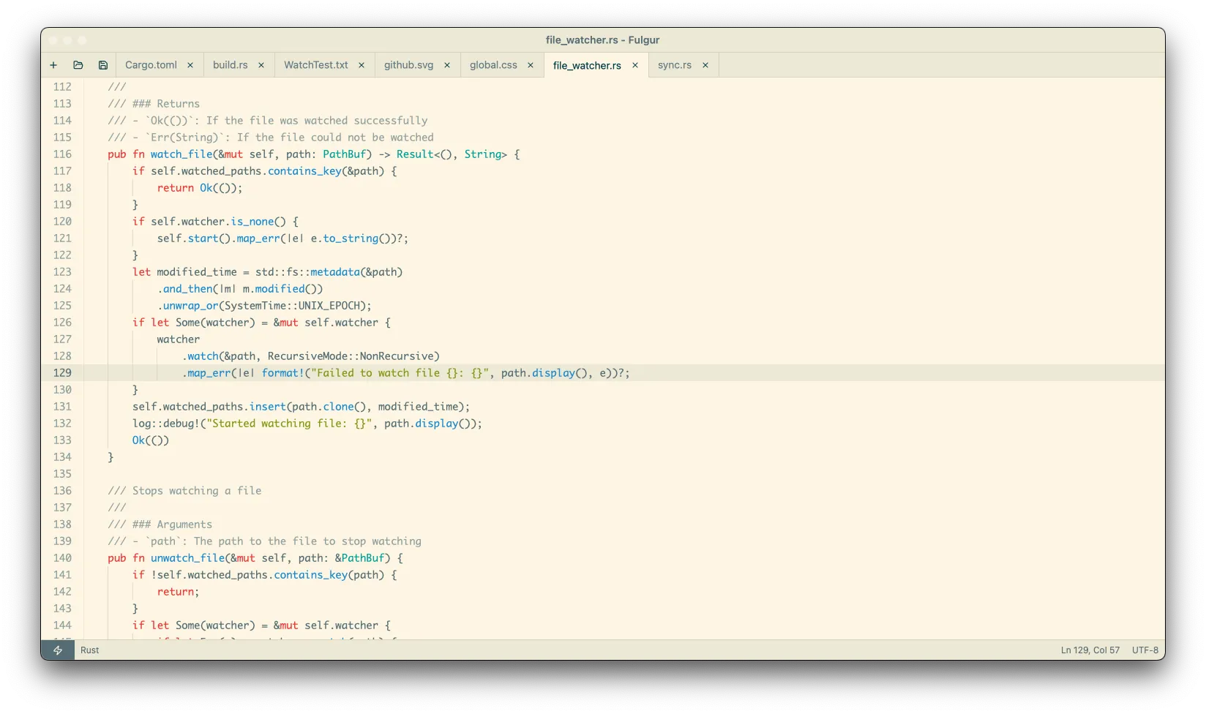Viewport: 1206px width, 714px height.
Task: Close the WatchTest.txt tab
Action: (362, 65)
